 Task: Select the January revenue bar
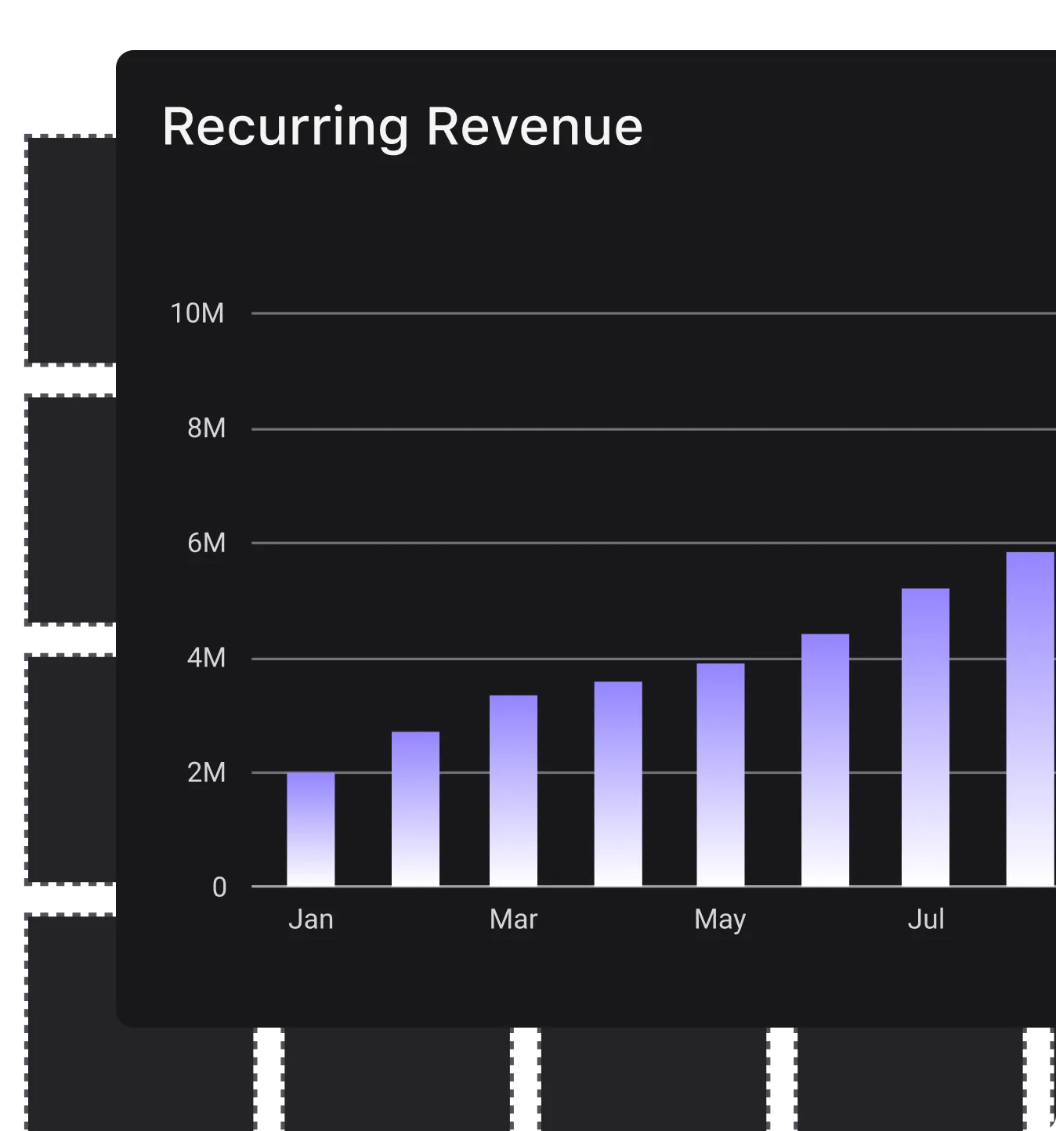(310, 829)
